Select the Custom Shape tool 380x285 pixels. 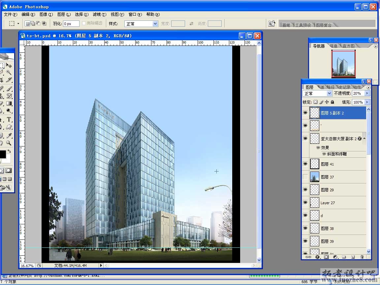tap(9, 127)
